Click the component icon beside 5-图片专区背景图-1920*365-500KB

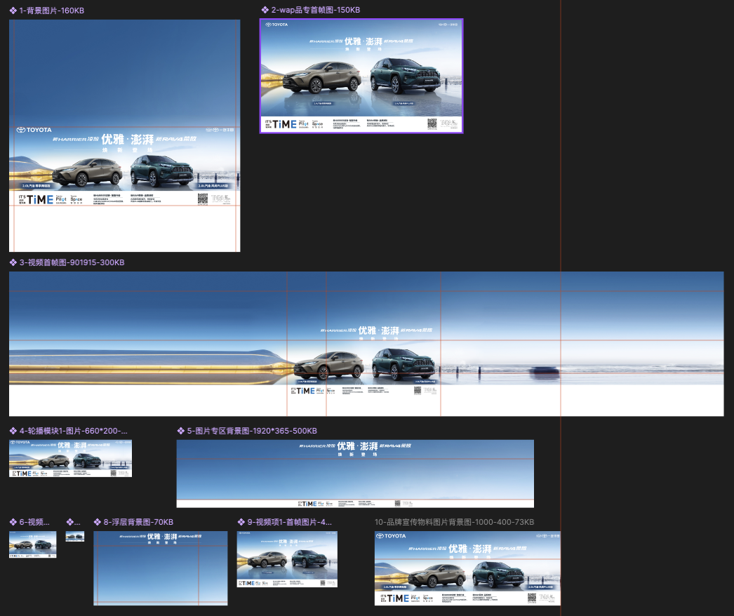tap(180, 431)
